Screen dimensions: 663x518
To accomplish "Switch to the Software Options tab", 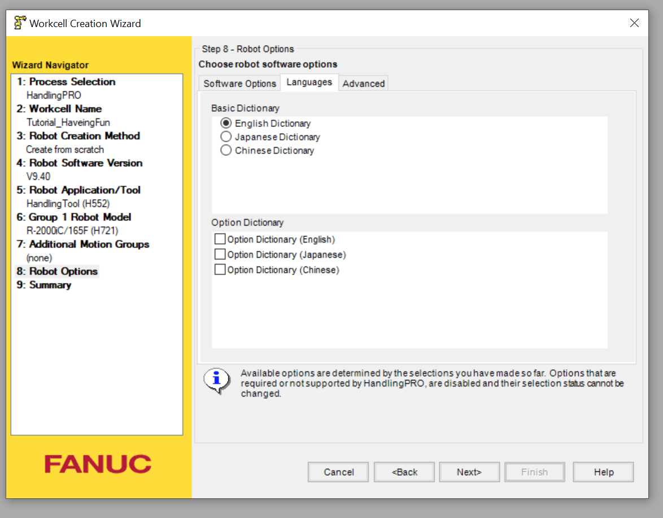I will (240, 84).
